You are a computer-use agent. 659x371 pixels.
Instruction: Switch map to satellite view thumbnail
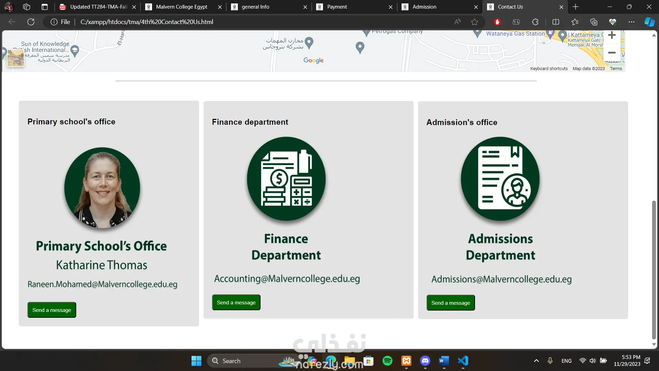click(x=15, y=58)
